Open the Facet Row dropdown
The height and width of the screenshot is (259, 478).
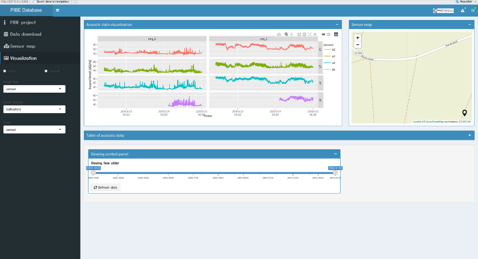tap(34, 89)
